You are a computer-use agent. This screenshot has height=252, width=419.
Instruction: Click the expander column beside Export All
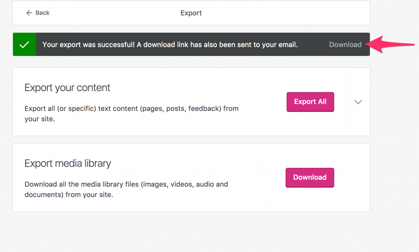[x=358, y=102]
